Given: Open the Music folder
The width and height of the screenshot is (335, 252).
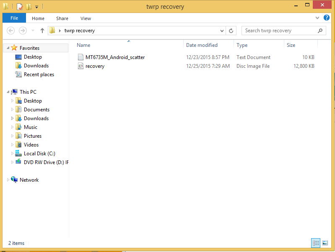Looking at the screenshot, I should point(31,127).
